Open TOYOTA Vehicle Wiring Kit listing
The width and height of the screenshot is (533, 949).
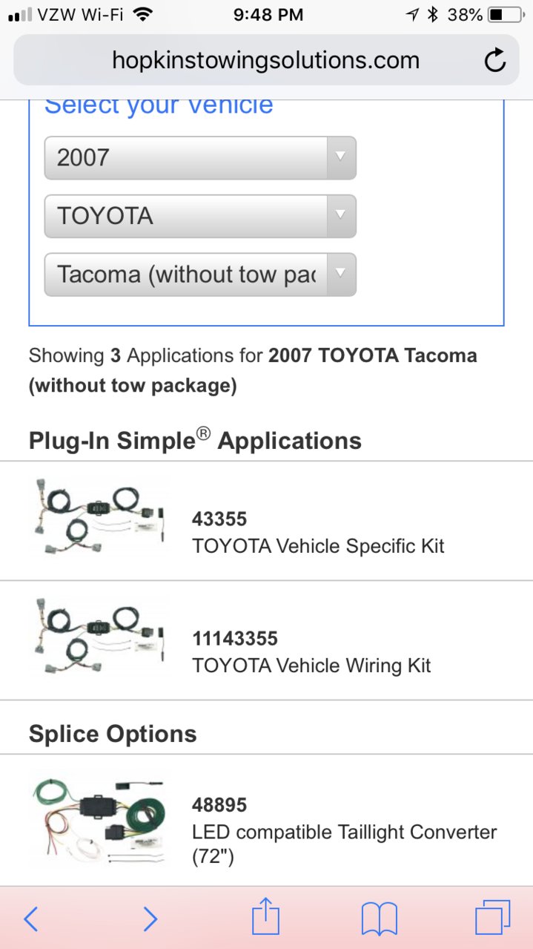point(311,666)
